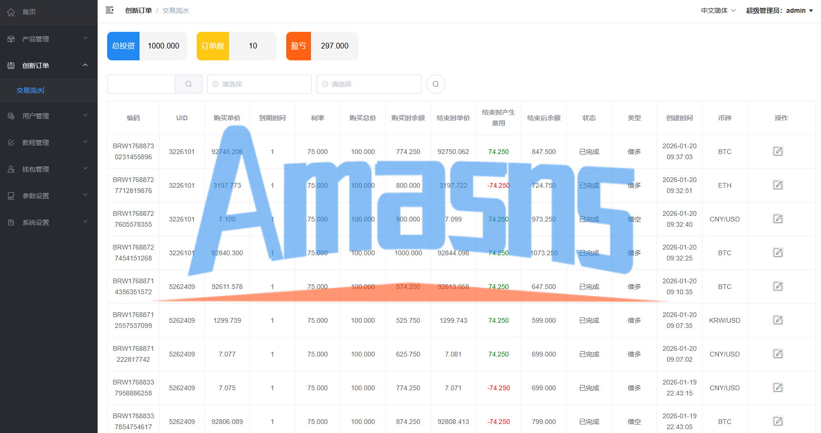Click the 教程管理 sidebar icon

coord(11,143)
